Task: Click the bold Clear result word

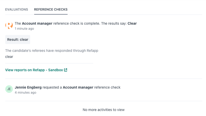Action: [x=132, y=23]
